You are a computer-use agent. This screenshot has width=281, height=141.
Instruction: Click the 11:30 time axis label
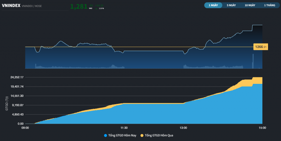pos(124,128)
